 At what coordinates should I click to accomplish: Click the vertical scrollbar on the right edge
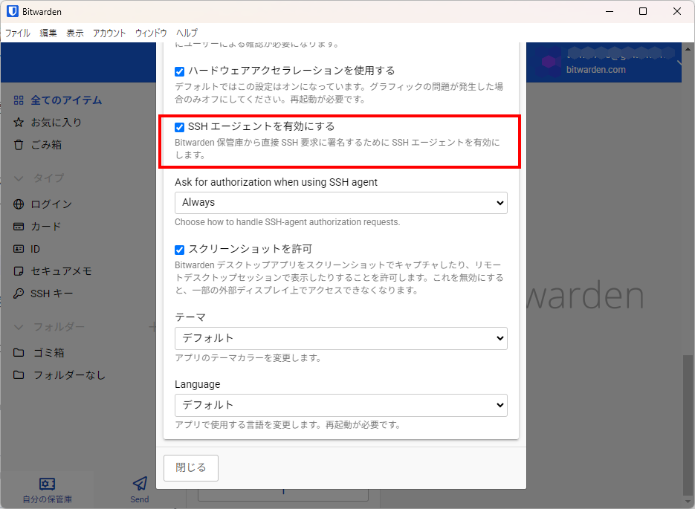pyautogui.click(x=688, y=424)
